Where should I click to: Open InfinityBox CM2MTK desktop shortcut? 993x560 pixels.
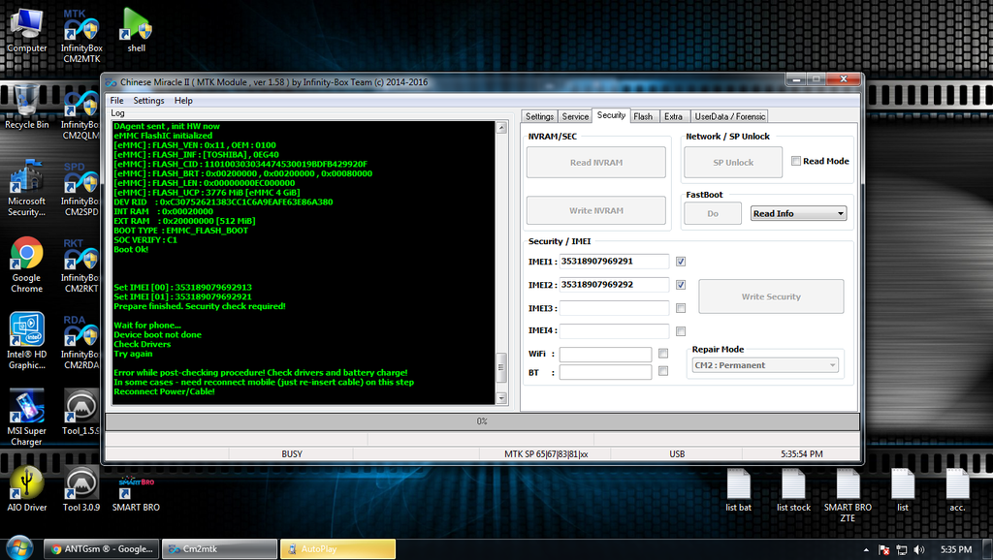[x=81, y=36]
